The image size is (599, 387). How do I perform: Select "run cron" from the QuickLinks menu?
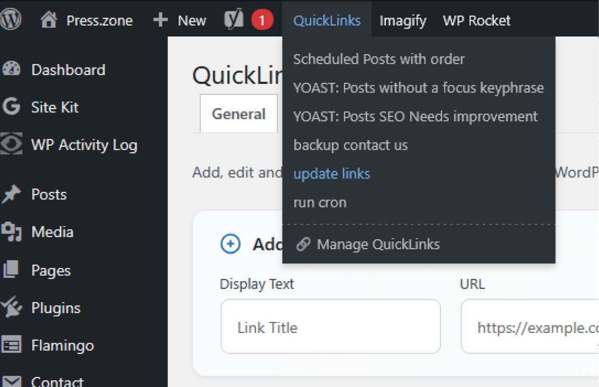tap(320, 202)
